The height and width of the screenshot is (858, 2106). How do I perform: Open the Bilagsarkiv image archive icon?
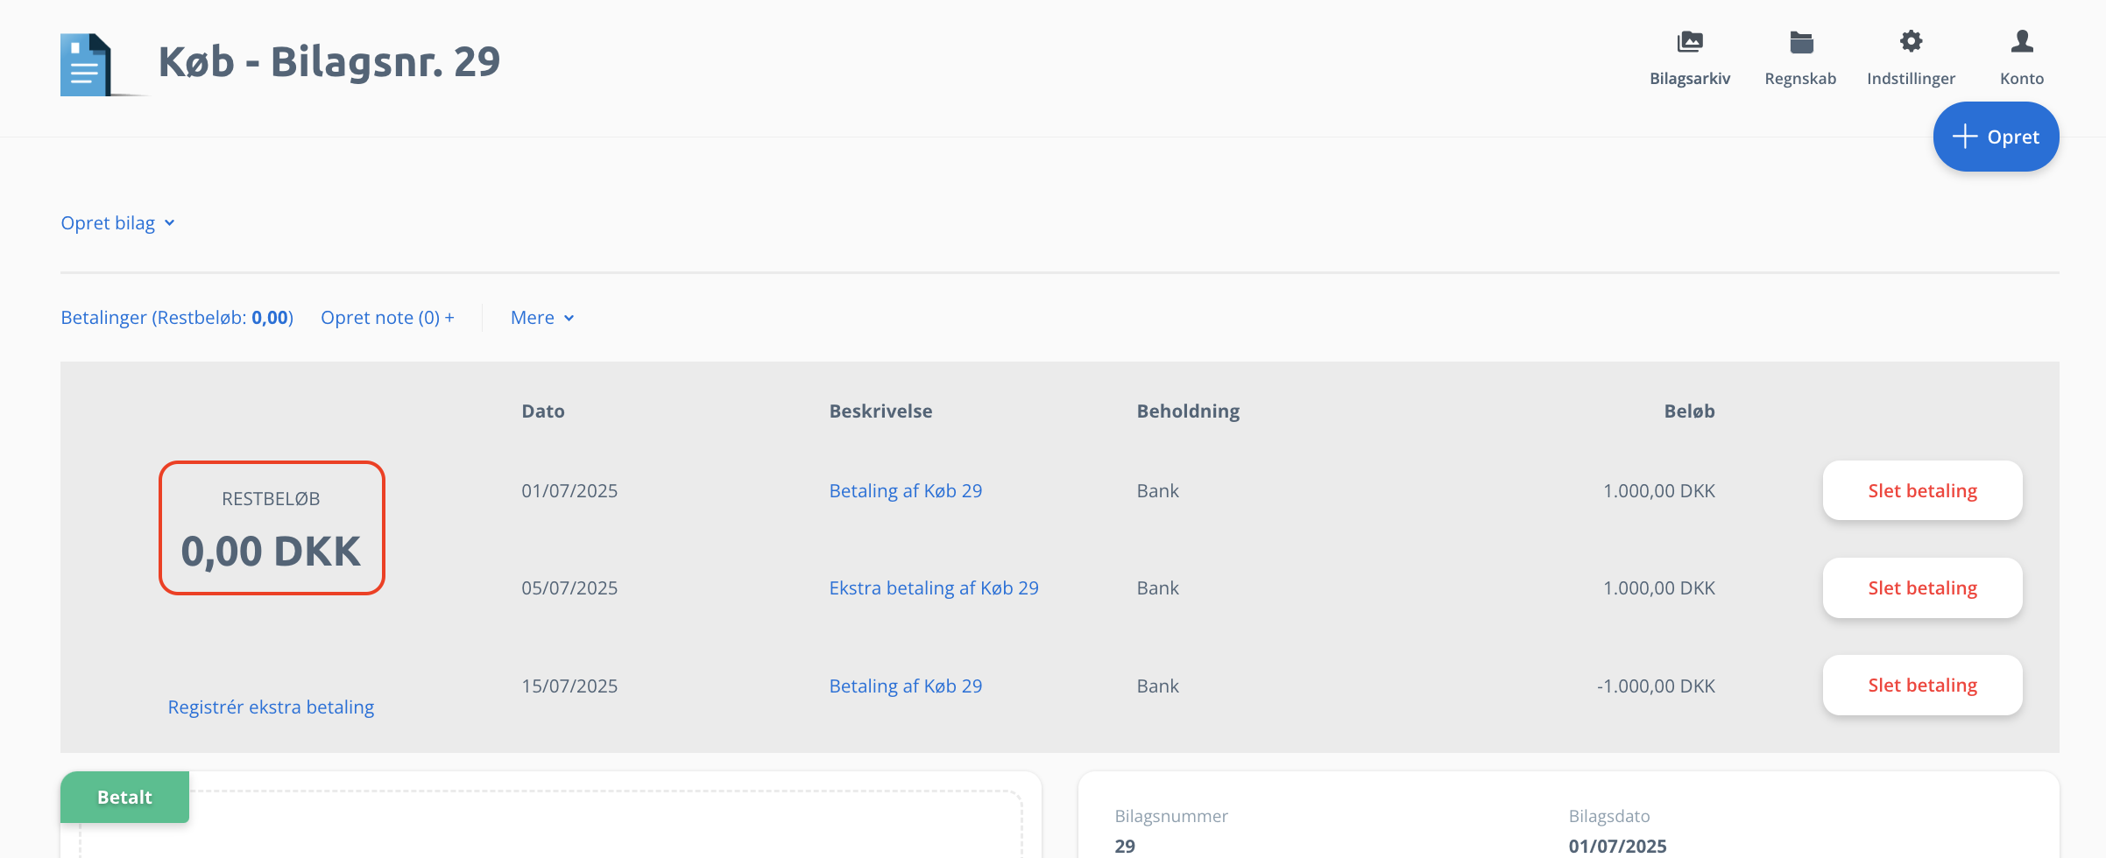[1689, 42]
